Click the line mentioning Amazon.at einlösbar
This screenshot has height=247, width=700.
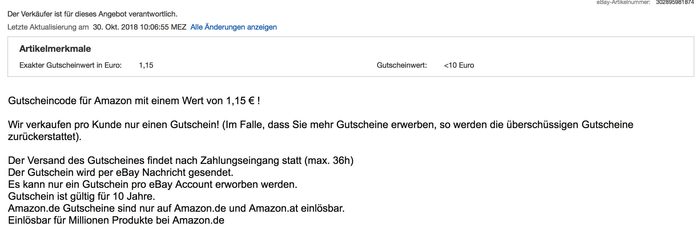pos(176,208)
